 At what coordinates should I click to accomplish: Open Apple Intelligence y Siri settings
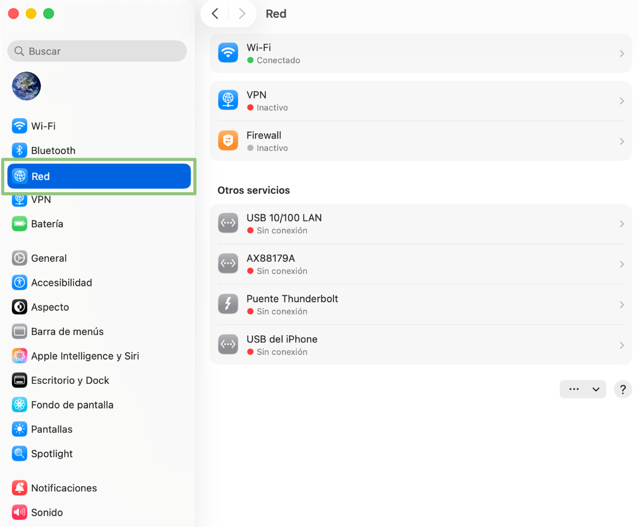tap(19, 355)
